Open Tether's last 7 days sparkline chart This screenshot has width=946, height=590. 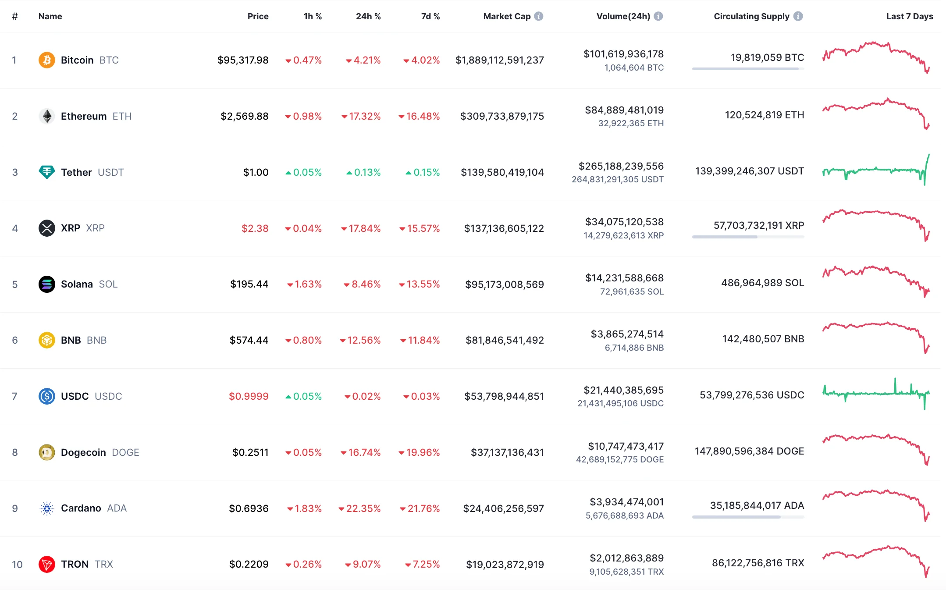(876, 171)
